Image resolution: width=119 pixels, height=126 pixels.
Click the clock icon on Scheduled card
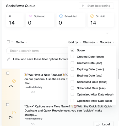point(61,16)
